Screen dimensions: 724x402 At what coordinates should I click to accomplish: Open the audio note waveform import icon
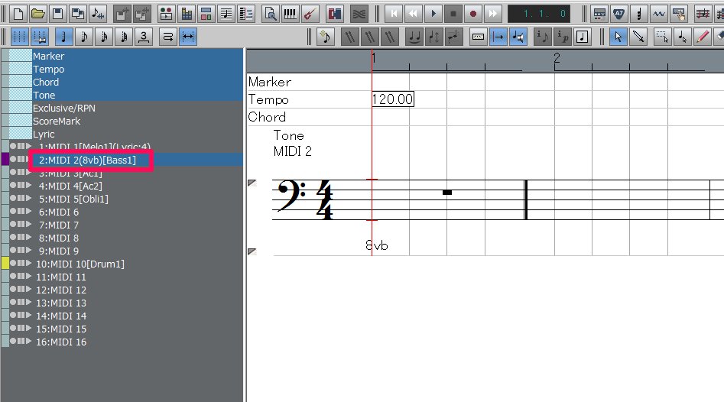[x=98, y=14]
